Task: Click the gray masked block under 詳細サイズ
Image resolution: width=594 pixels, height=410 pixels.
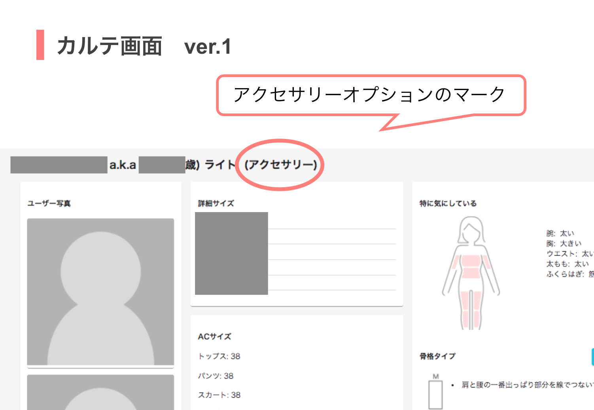Action: coord(231,253)
